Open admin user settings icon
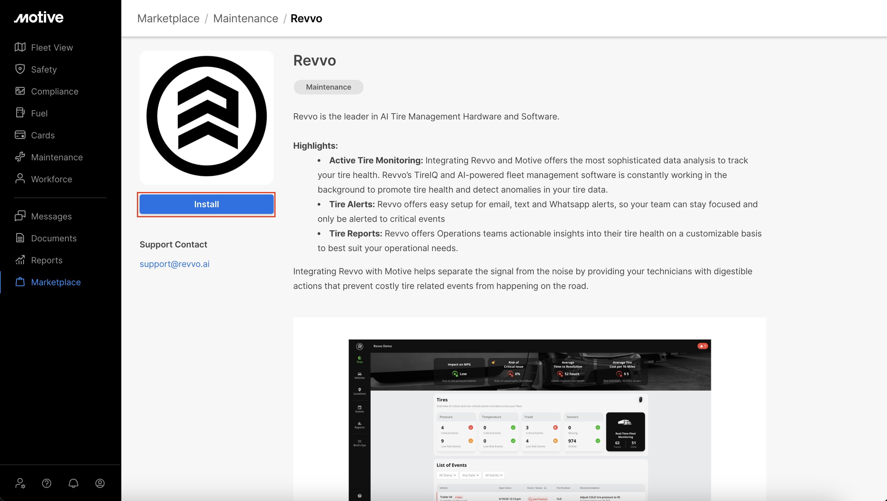The height and width of the screenshot is (501, 887). pos(20,483)
